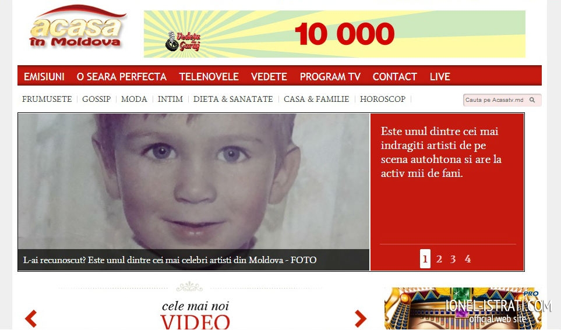Switch to slide 2 in the carousel
The height and width of the screenshot is (330, 561).
tap(439, 259)
